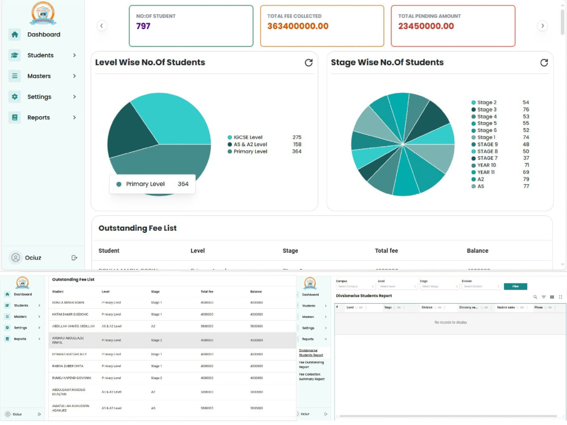The width and height of the screenshot is (567, 425).
Task: Click logout icon in Outstanding Fee List panel sidebar
Action: click(40, 414)
